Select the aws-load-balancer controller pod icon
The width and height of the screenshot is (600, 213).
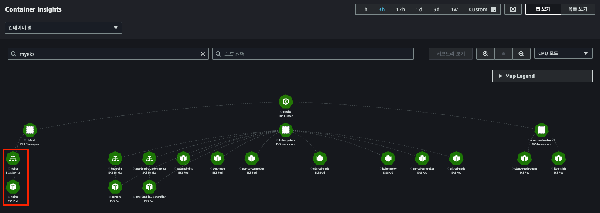[149, 187]
